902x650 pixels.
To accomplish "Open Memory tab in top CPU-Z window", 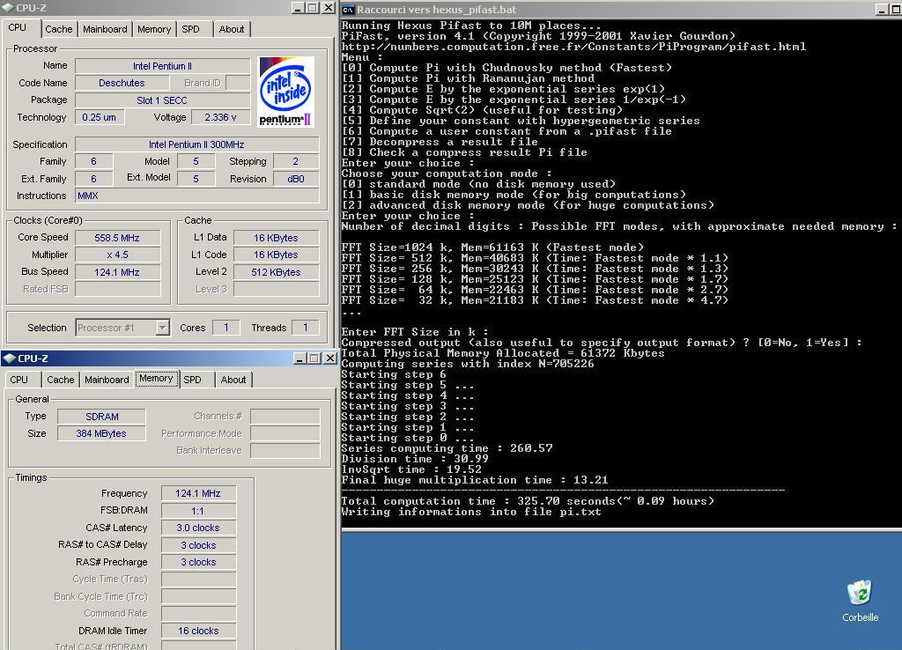I will click(x=153, y=29).
